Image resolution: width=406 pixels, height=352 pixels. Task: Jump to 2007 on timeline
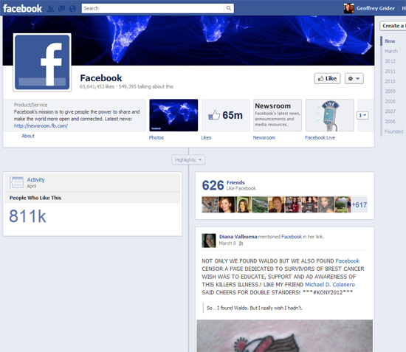click(390, 111)
